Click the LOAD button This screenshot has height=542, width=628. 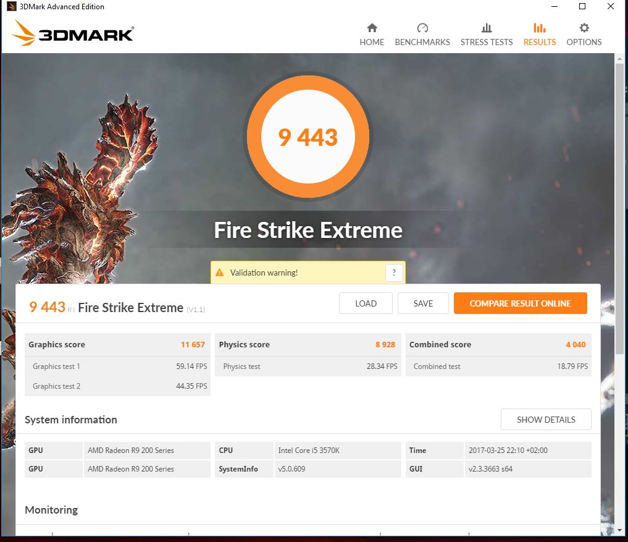click(x=366, y=303)
